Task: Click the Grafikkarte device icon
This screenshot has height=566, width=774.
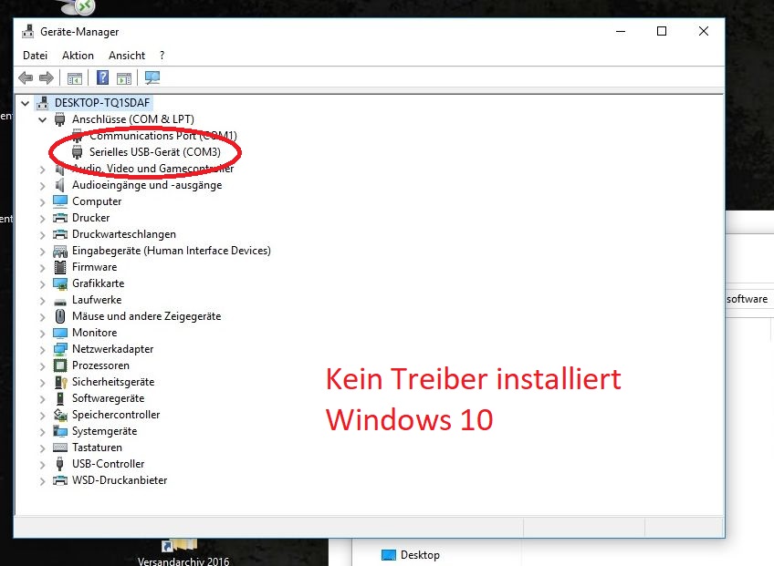Action: 60,283
